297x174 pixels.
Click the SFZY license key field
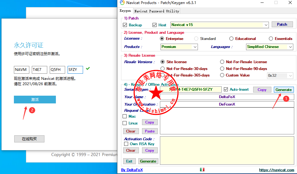(x=75, y=70)
